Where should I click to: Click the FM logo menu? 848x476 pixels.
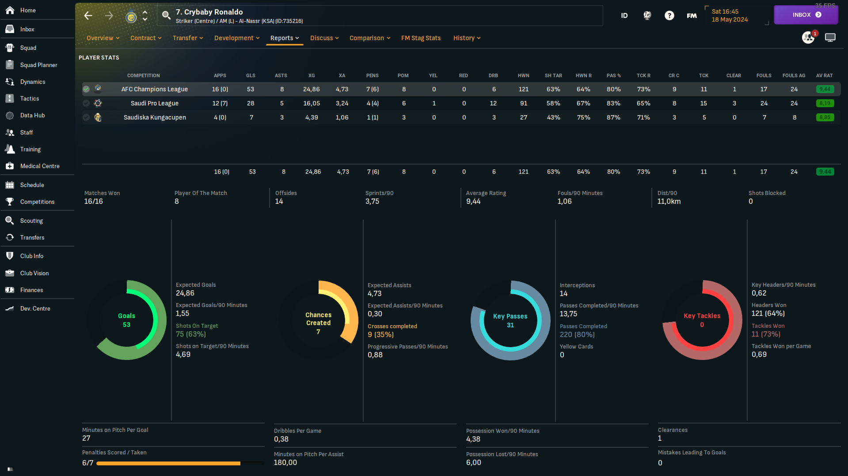(x=692, y=15)
